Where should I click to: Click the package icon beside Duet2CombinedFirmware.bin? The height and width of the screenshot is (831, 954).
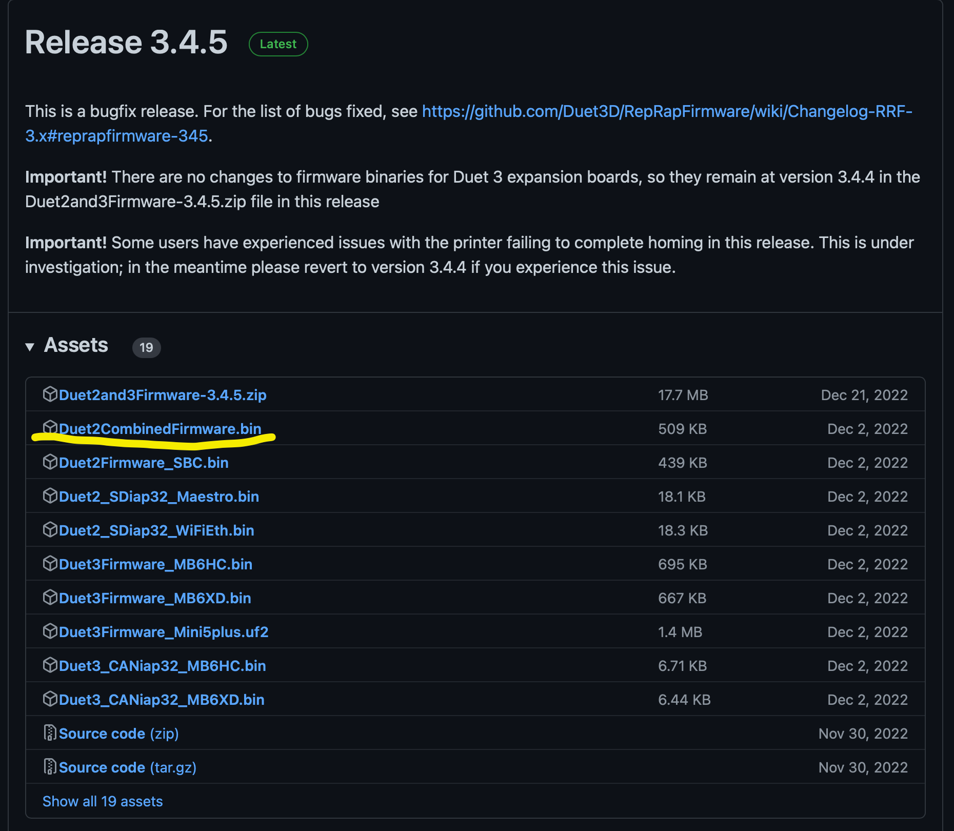pyautogui.click(x=50, y=428)
